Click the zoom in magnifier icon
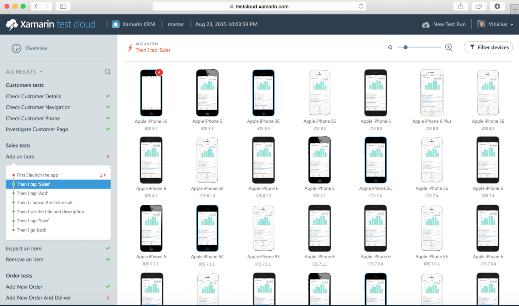The height and width of the screenshot is (306, 519). coord(449,47)
